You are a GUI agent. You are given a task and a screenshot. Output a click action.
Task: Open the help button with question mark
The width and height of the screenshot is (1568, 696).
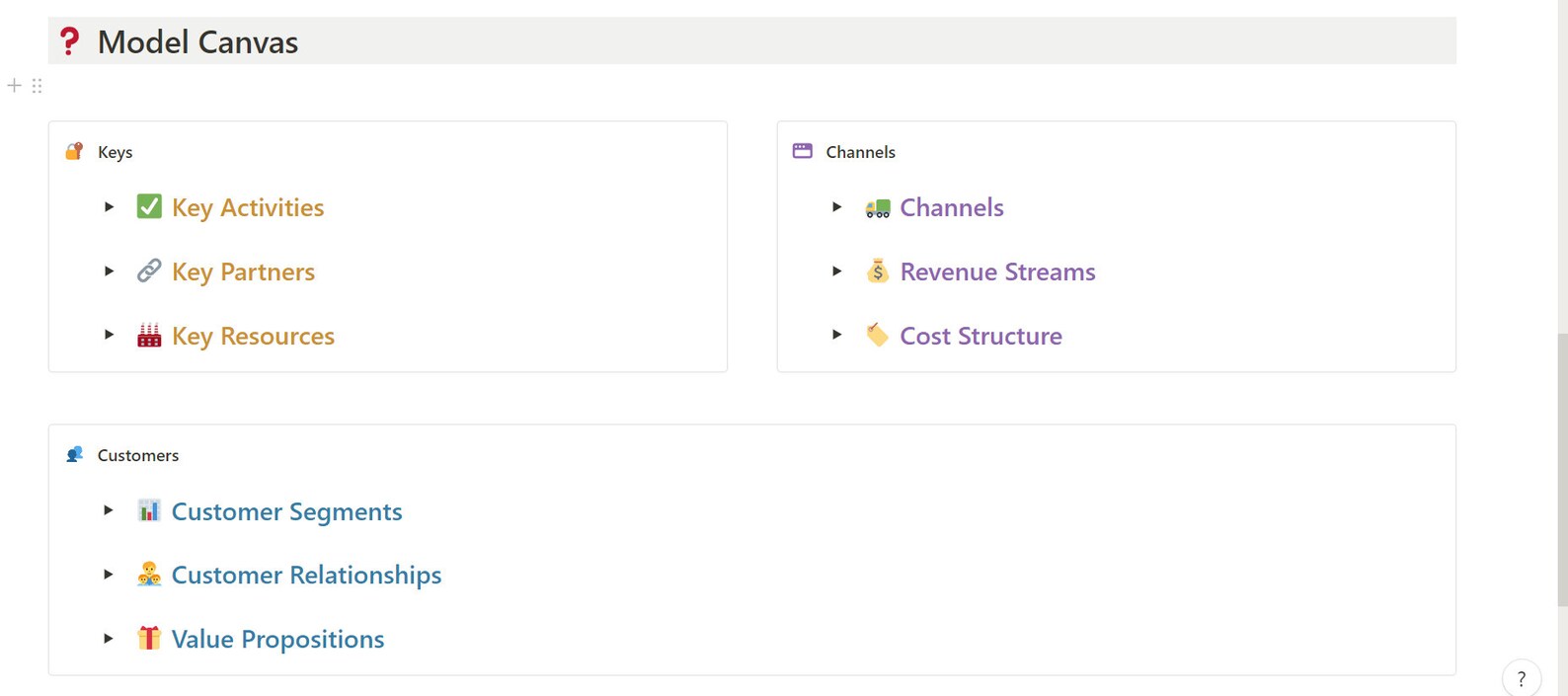click(x=1522, y=678)
